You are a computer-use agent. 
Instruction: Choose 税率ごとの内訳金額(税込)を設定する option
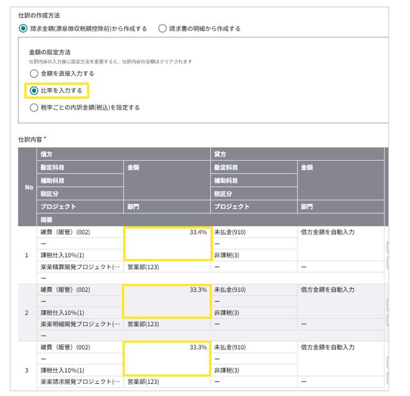(x=34, y=107)
